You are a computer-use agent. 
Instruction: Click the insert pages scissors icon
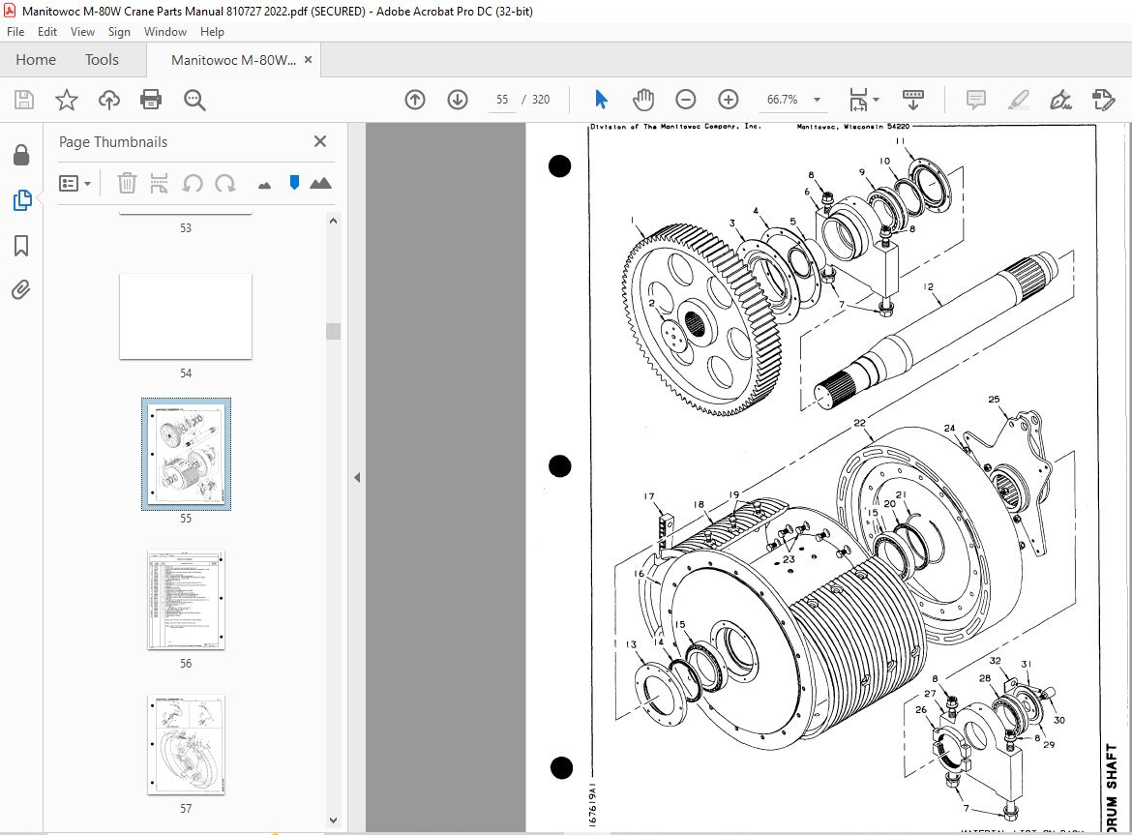159,183
